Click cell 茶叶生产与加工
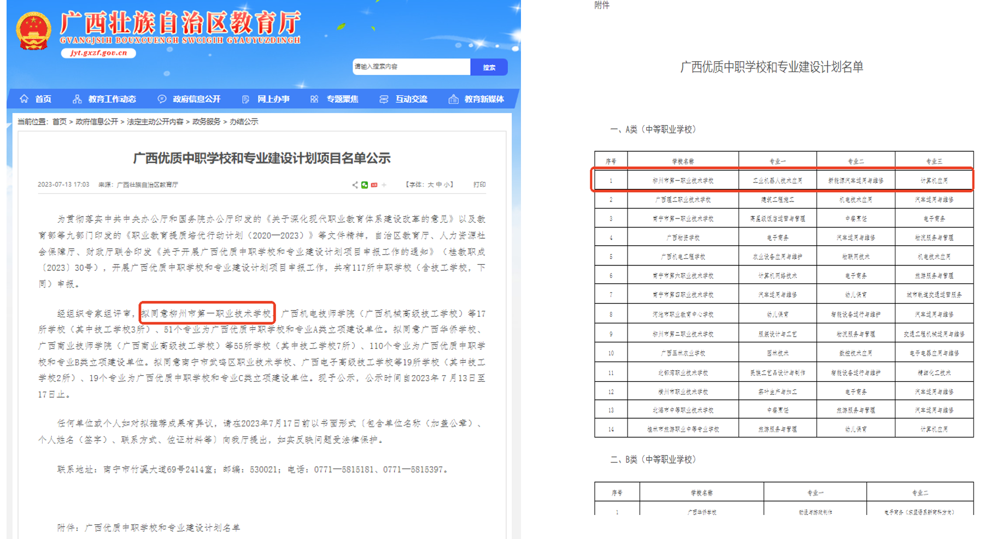This screenshot has height=539, width=990. click(777, 392)
